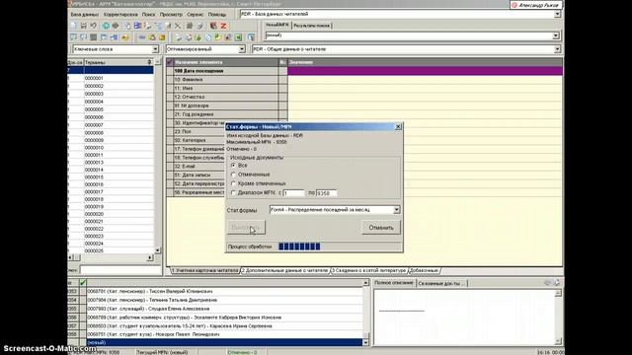632x355 pixels.
Task: Select term '0000001' in the dictionary list
Action: click(94, 78)
